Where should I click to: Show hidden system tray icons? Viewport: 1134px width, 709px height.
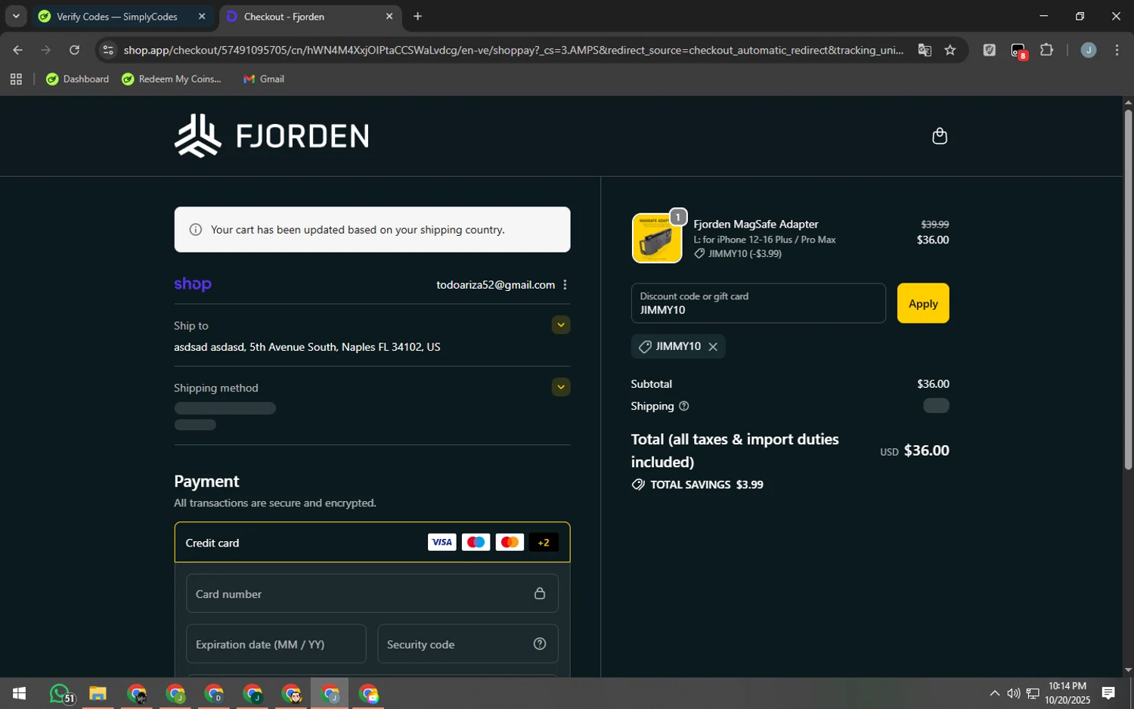[994, 694]
